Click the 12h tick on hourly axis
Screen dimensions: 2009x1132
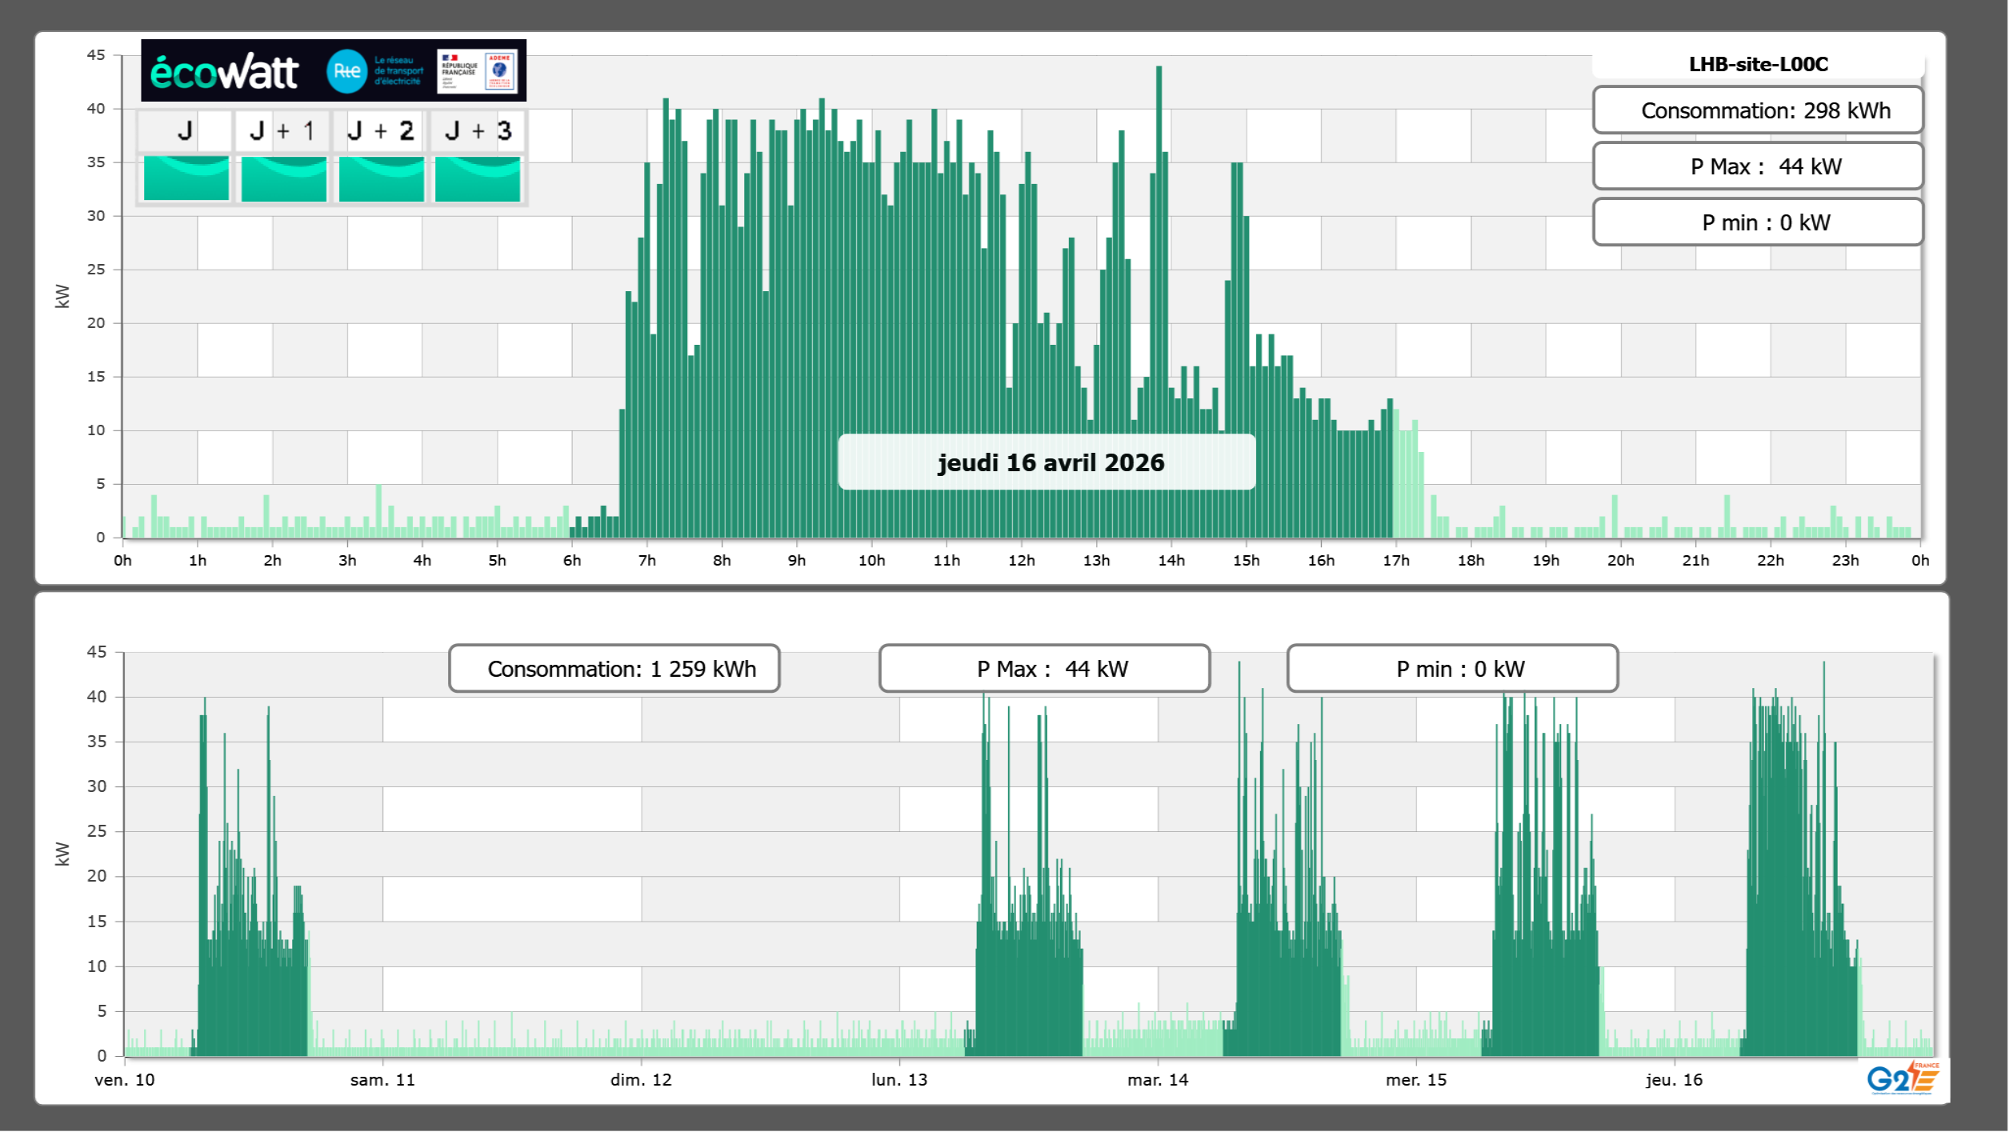click(x=1021, y=561)
